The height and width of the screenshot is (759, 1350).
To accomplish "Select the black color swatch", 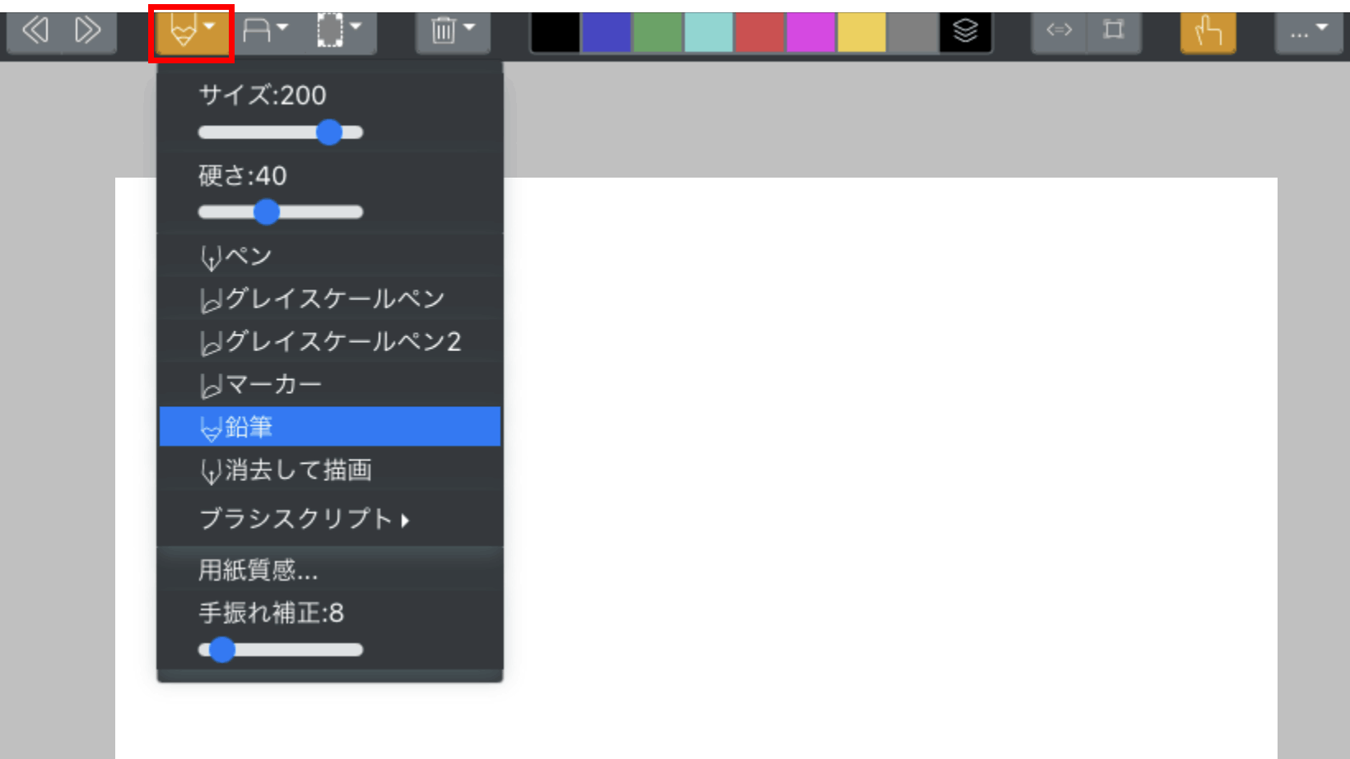I will pyautogui.click(x=555, y=31).
